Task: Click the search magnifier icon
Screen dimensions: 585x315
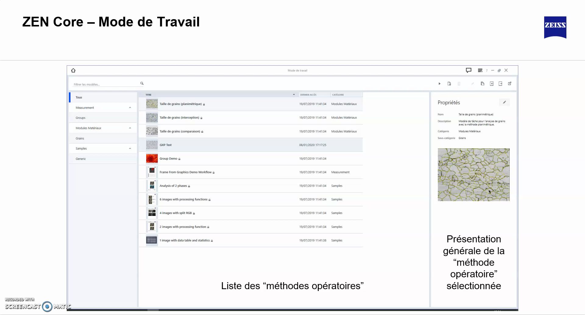Action: pyautogui.click(x=142, y=83)
